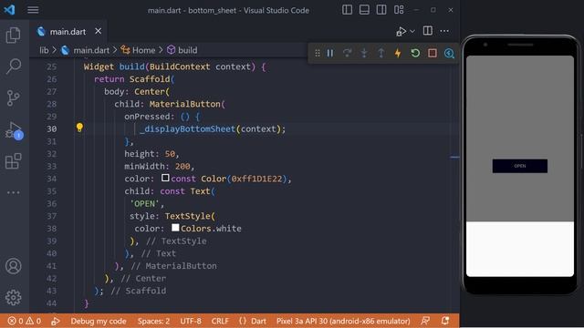This screenshot has height=328, width=584.
Task: Click Step Over in debug toolbar
Action: click(x=347, y=53)
